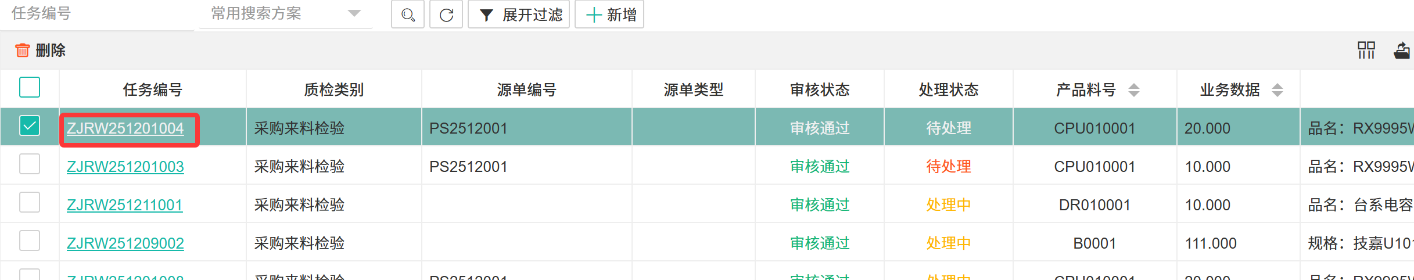Uncheck the ZJRW251201004 row checkbox
1414x280 pixels.
pyautogui.click(x=30, y=126)
